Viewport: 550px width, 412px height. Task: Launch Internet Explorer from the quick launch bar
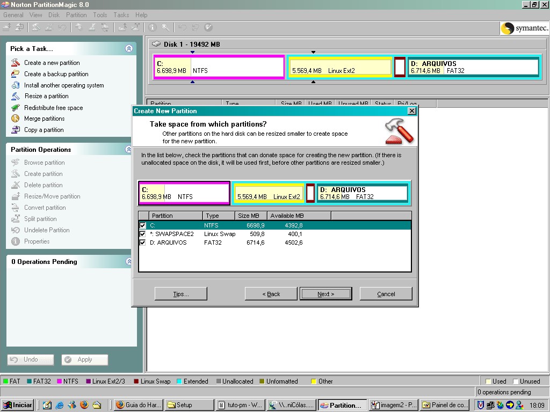coord(60,405)
